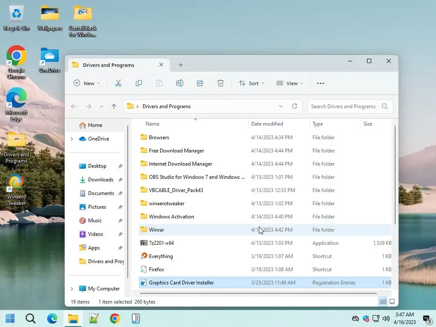
Task: Open the Sort dropdown
Action: (x=251, y=83)
